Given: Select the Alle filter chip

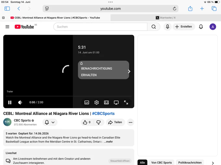Looking at the screenshot, I should coord(142,162).
